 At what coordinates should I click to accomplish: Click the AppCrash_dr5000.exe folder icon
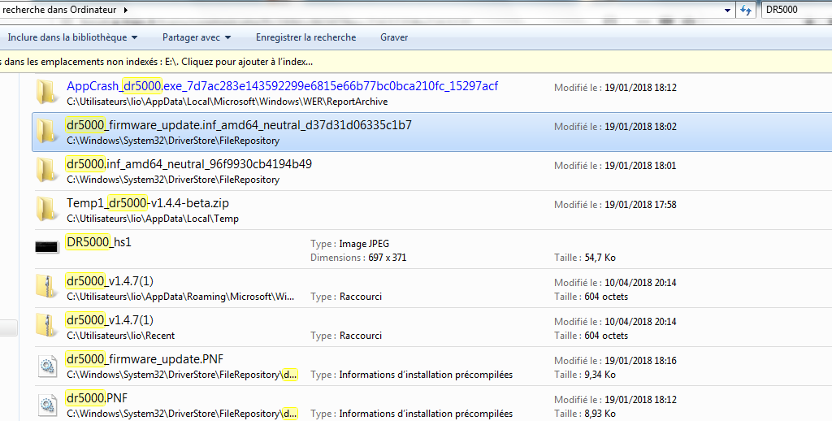(x=46, y=91)
